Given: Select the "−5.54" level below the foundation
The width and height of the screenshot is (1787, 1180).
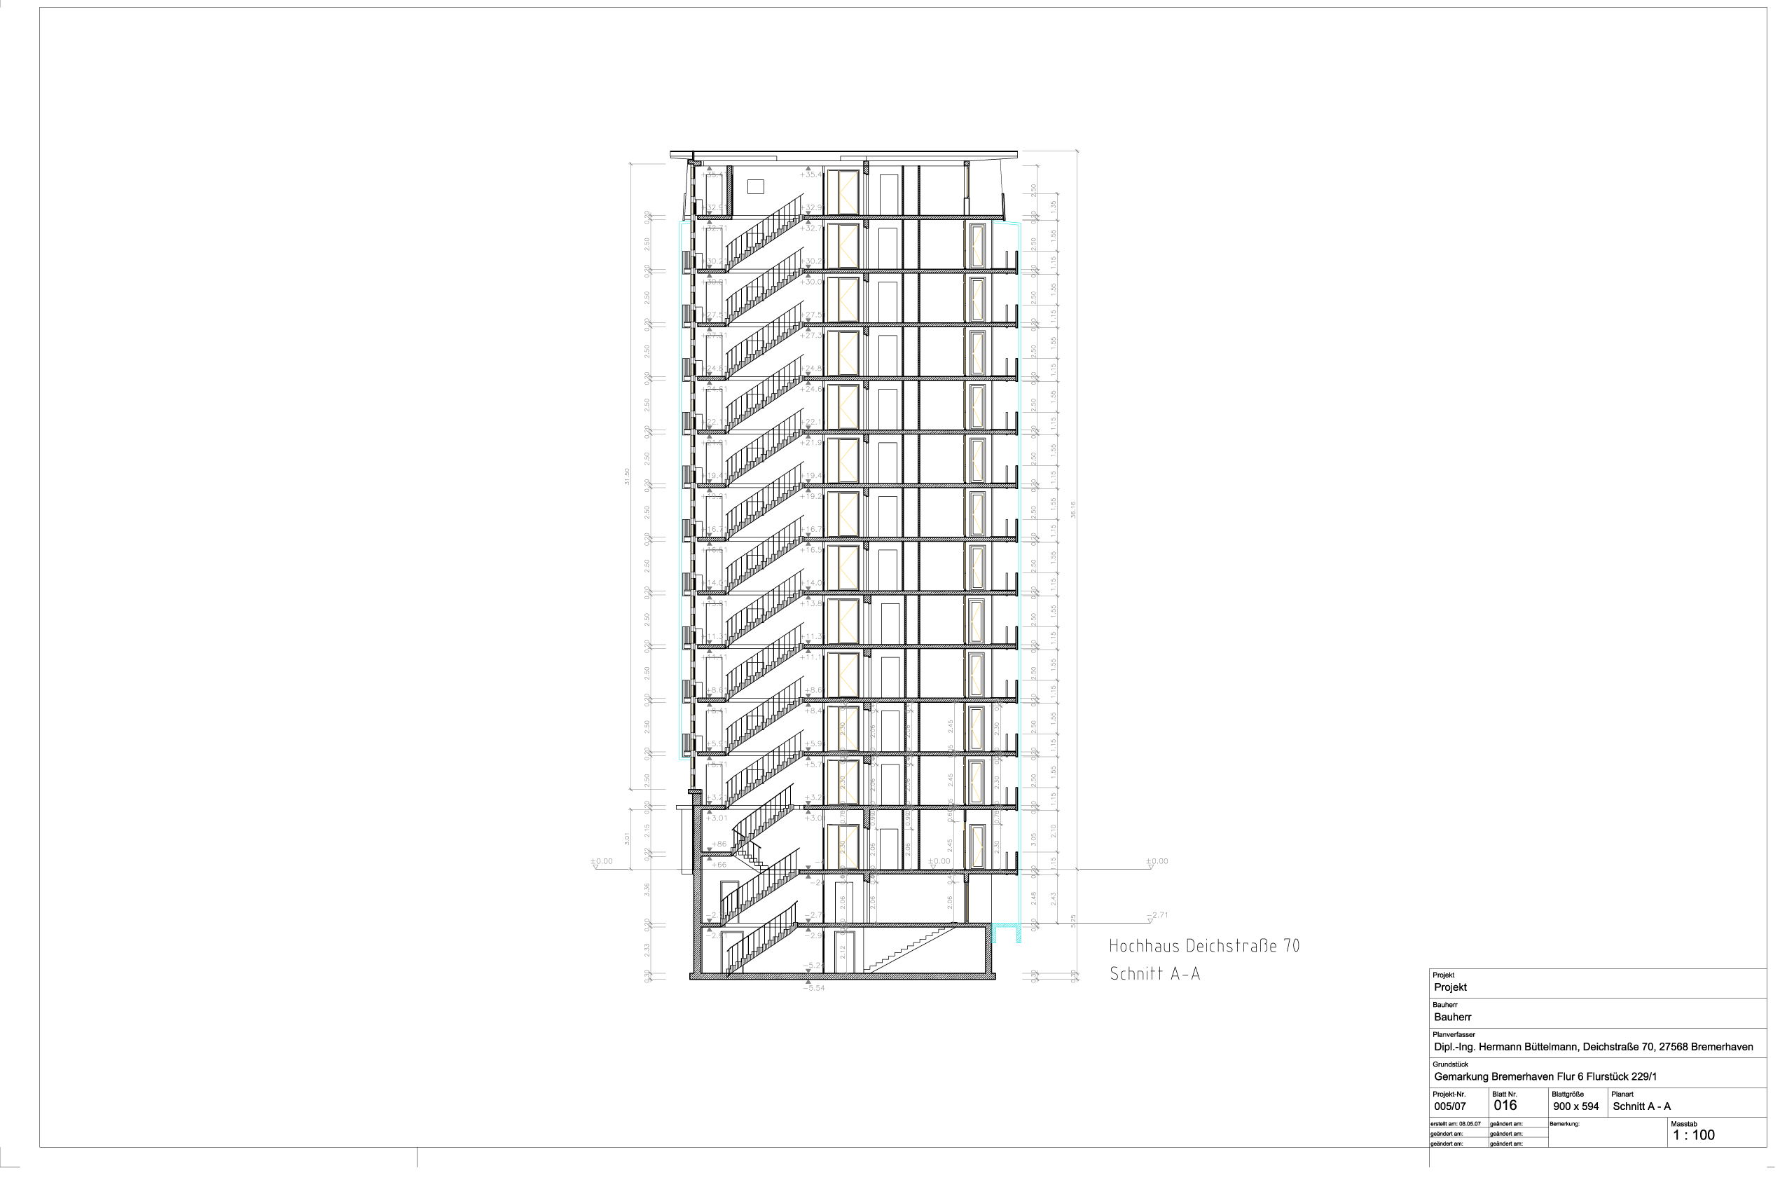Looking at the screenshot, I should 814,988.
